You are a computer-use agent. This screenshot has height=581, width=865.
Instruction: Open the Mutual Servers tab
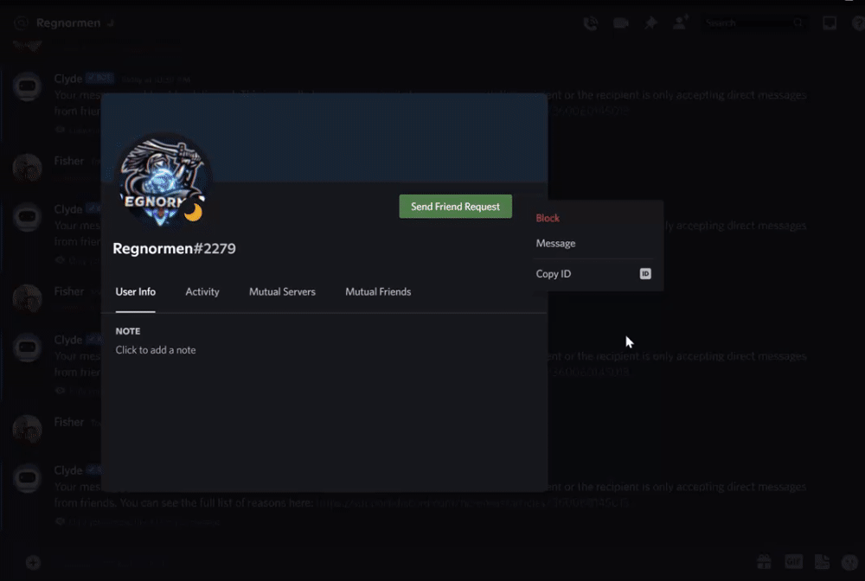(x=282, y=291)
